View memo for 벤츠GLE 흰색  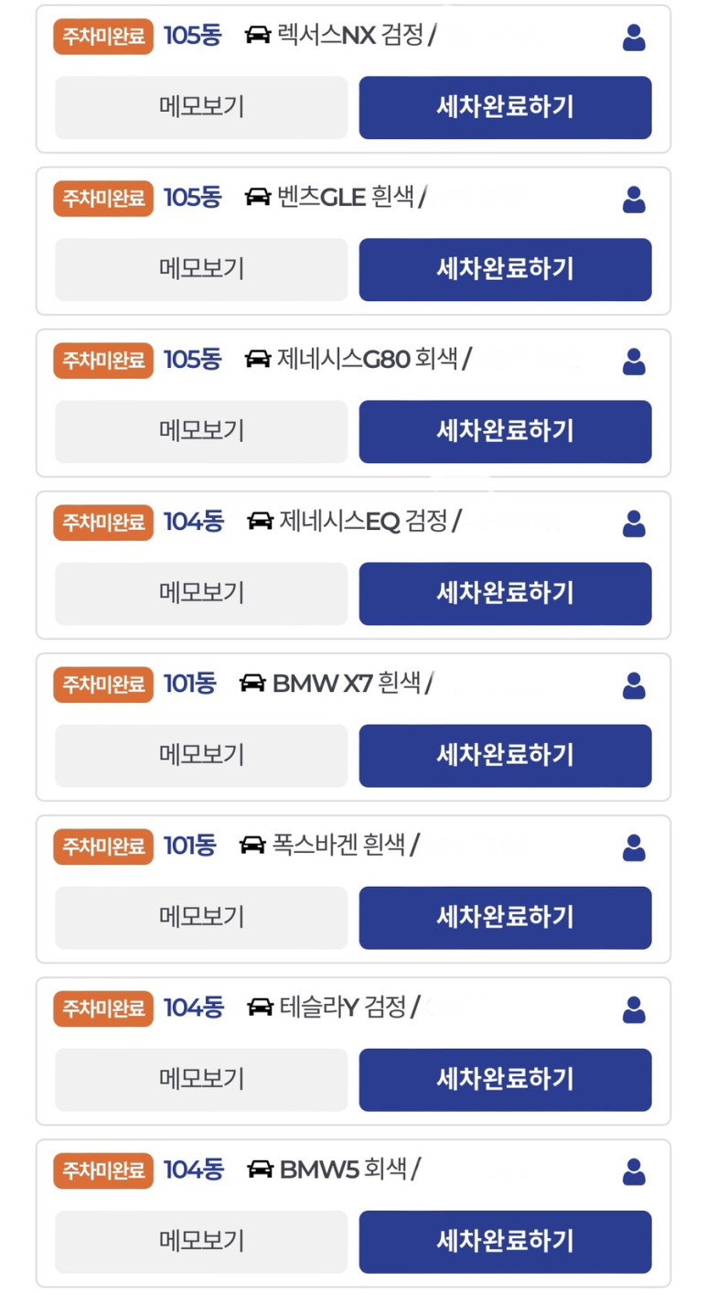pos(201,269)
